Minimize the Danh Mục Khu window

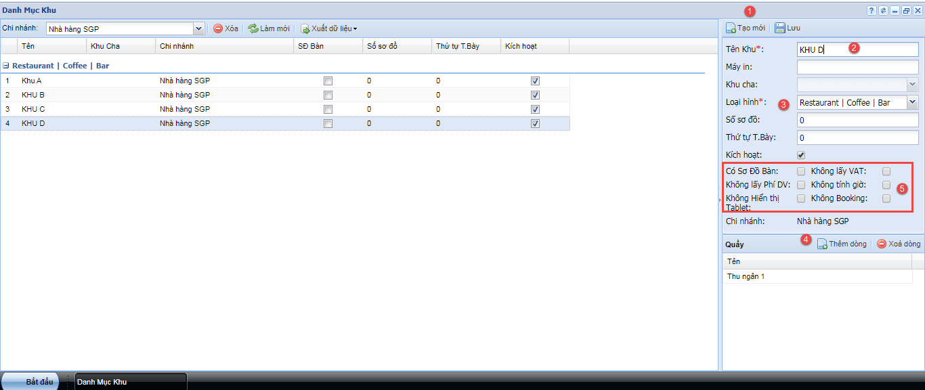[895, 10]
